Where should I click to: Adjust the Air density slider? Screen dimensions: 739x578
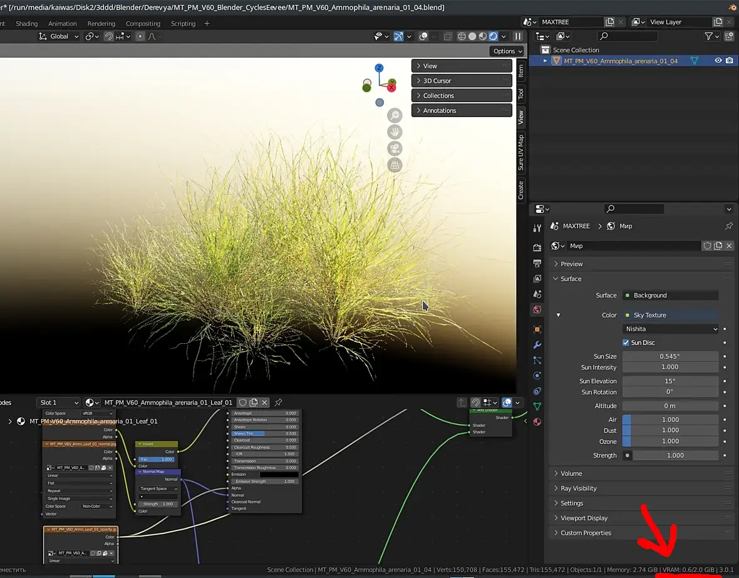click(670, 420)
